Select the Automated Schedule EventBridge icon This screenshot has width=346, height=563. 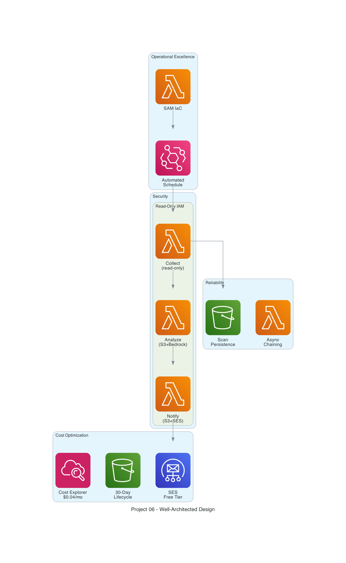(173, 158)
